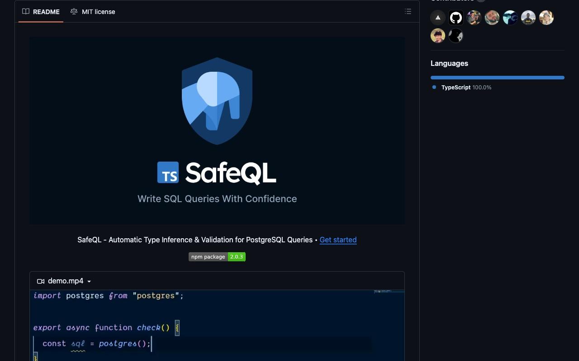
Task: Open the white triangle logo contributor avatar
Action: click(438, 18)
